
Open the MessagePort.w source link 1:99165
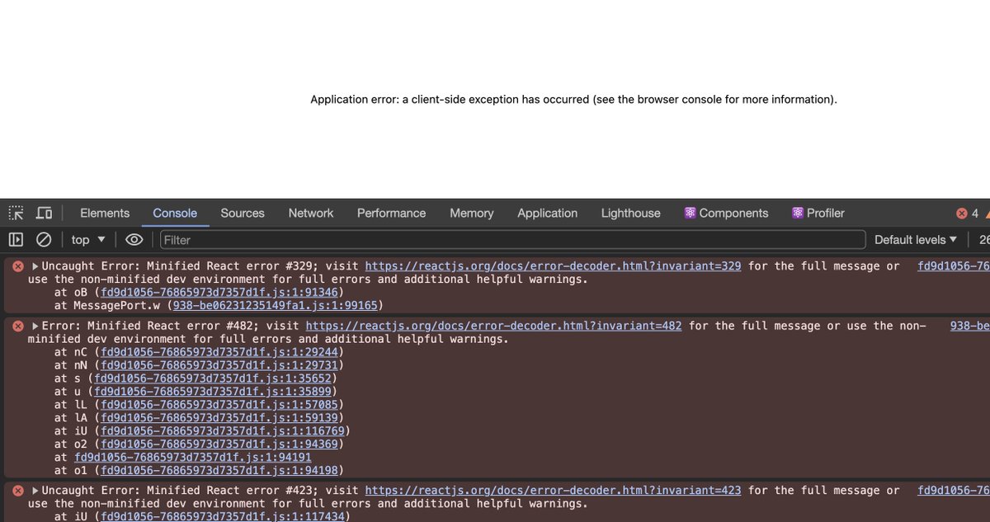(x=275, y=305)
